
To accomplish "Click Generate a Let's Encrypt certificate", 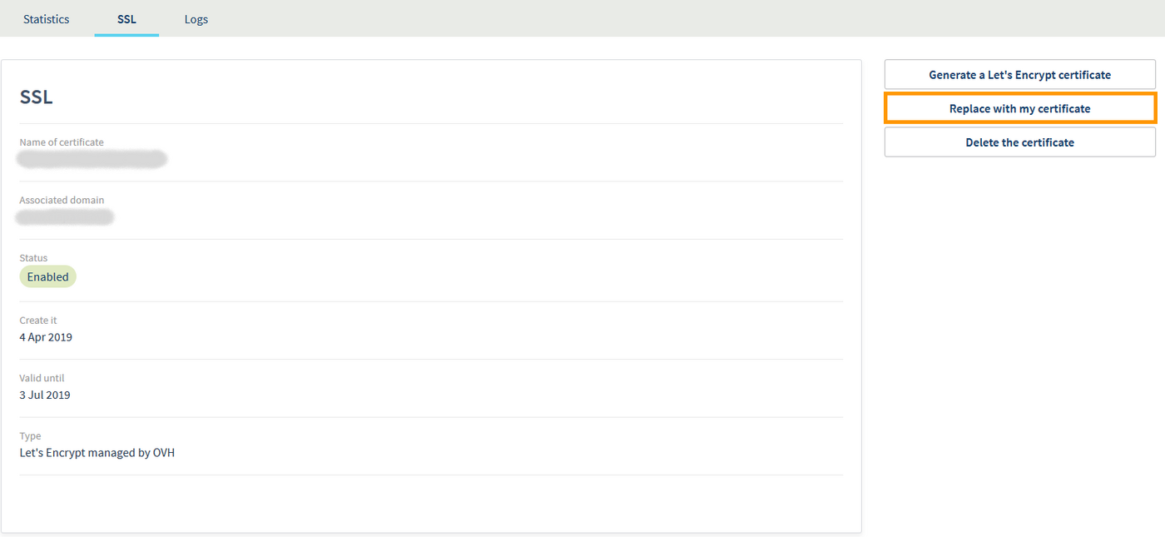I will pyautogui.click(x=1019, y=74).
